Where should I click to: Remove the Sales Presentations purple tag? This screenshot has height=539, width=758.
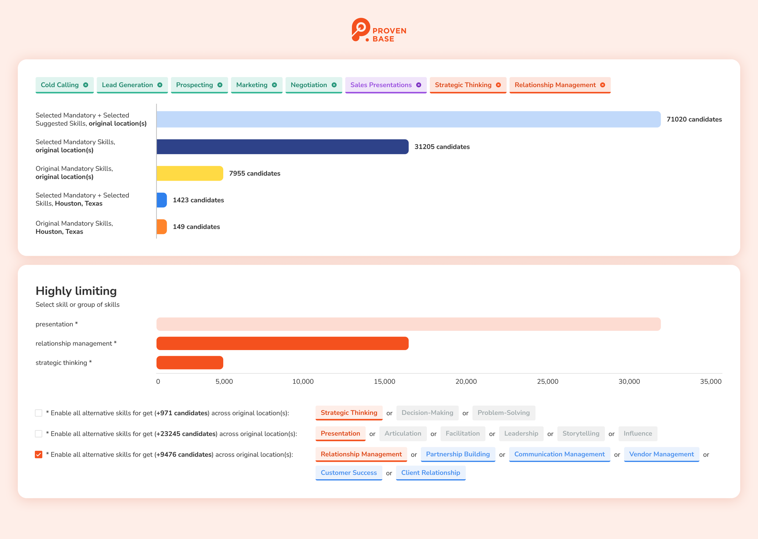418,85
